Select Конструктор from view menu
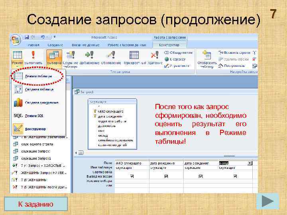The width and height of the screenshot is (287, 215). (38, 129)
